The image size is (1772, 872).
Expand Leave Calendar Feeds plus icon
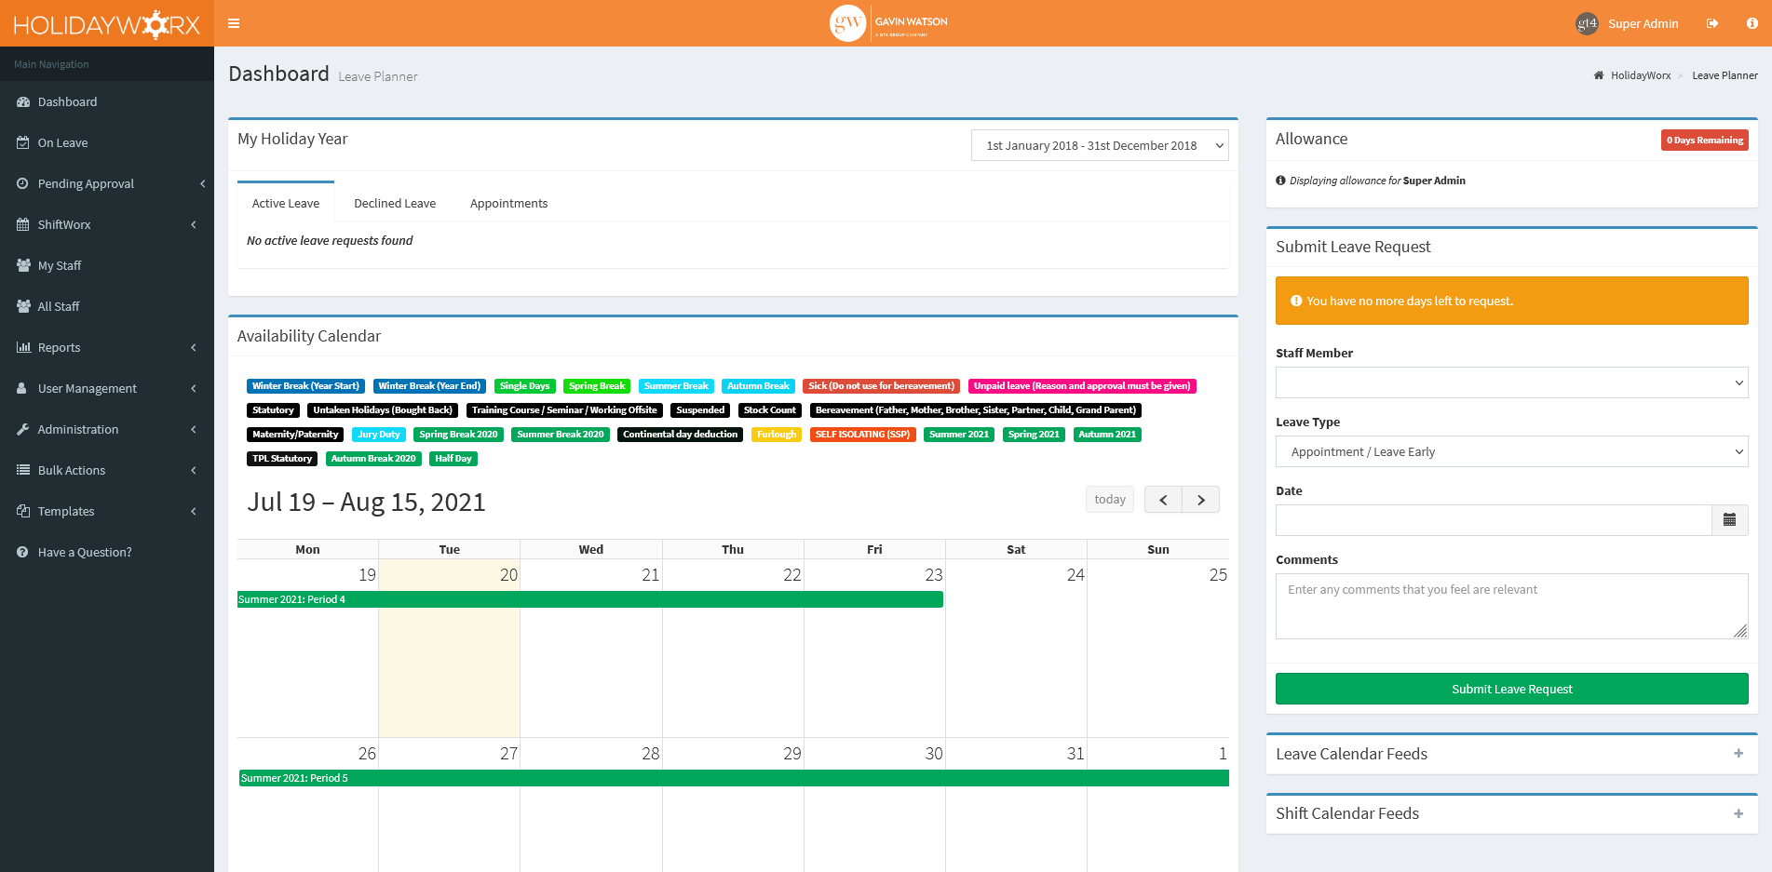pos(1738,754)
